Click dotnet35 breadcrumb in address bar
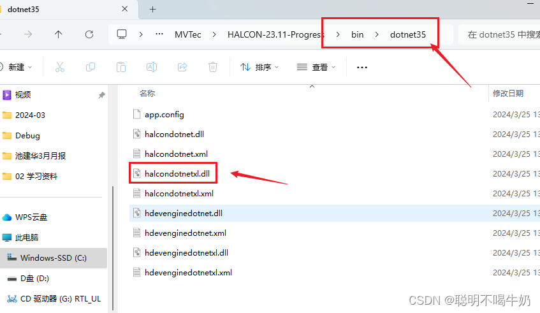Image resolution: width=540 pixels, height=313 pixels. point(408,34)
